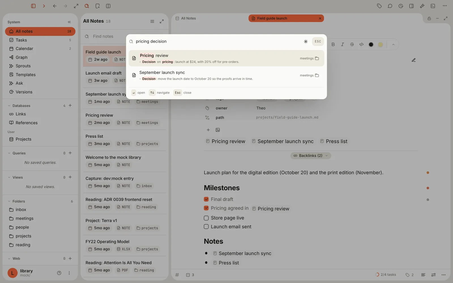Open the meetings folder in sidebar
Image resolution: width=453 pixels, height=283 pixels.
pyautogui.click(x=40, y=218)
